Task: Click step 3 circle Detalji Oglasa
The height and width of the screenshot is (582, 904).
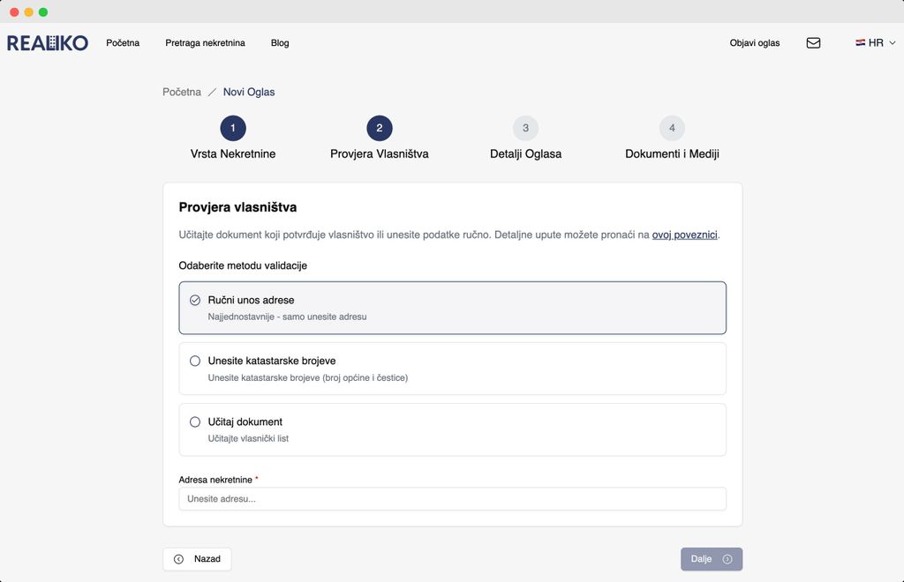Action: coord(525,128)
